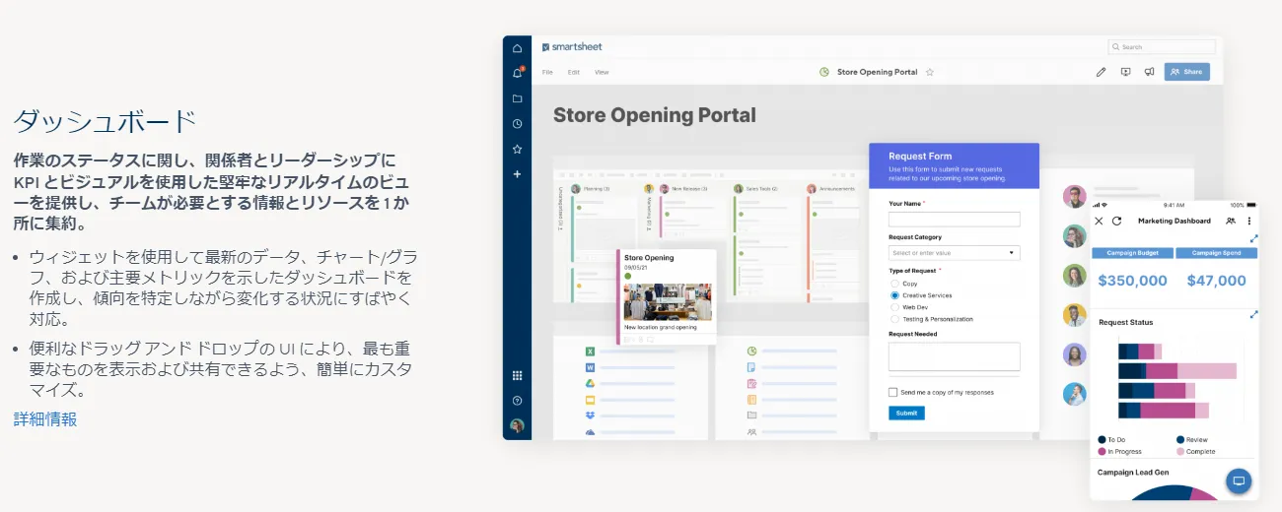The image size is (1282, 512).
Task: Click the blue chat bubble button
Action: click(1240, 481)
